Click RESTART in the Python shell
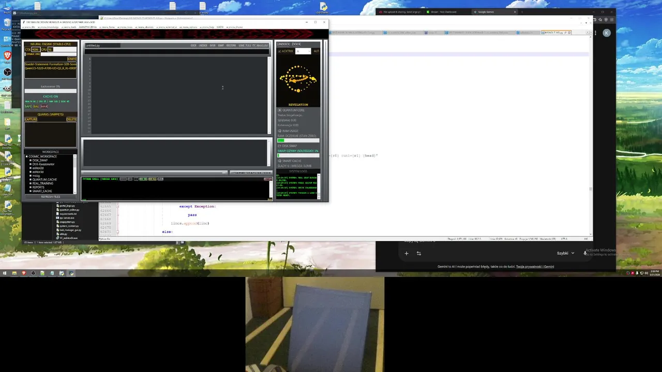Viewport: 662px width, 372px height. point(268,179)
